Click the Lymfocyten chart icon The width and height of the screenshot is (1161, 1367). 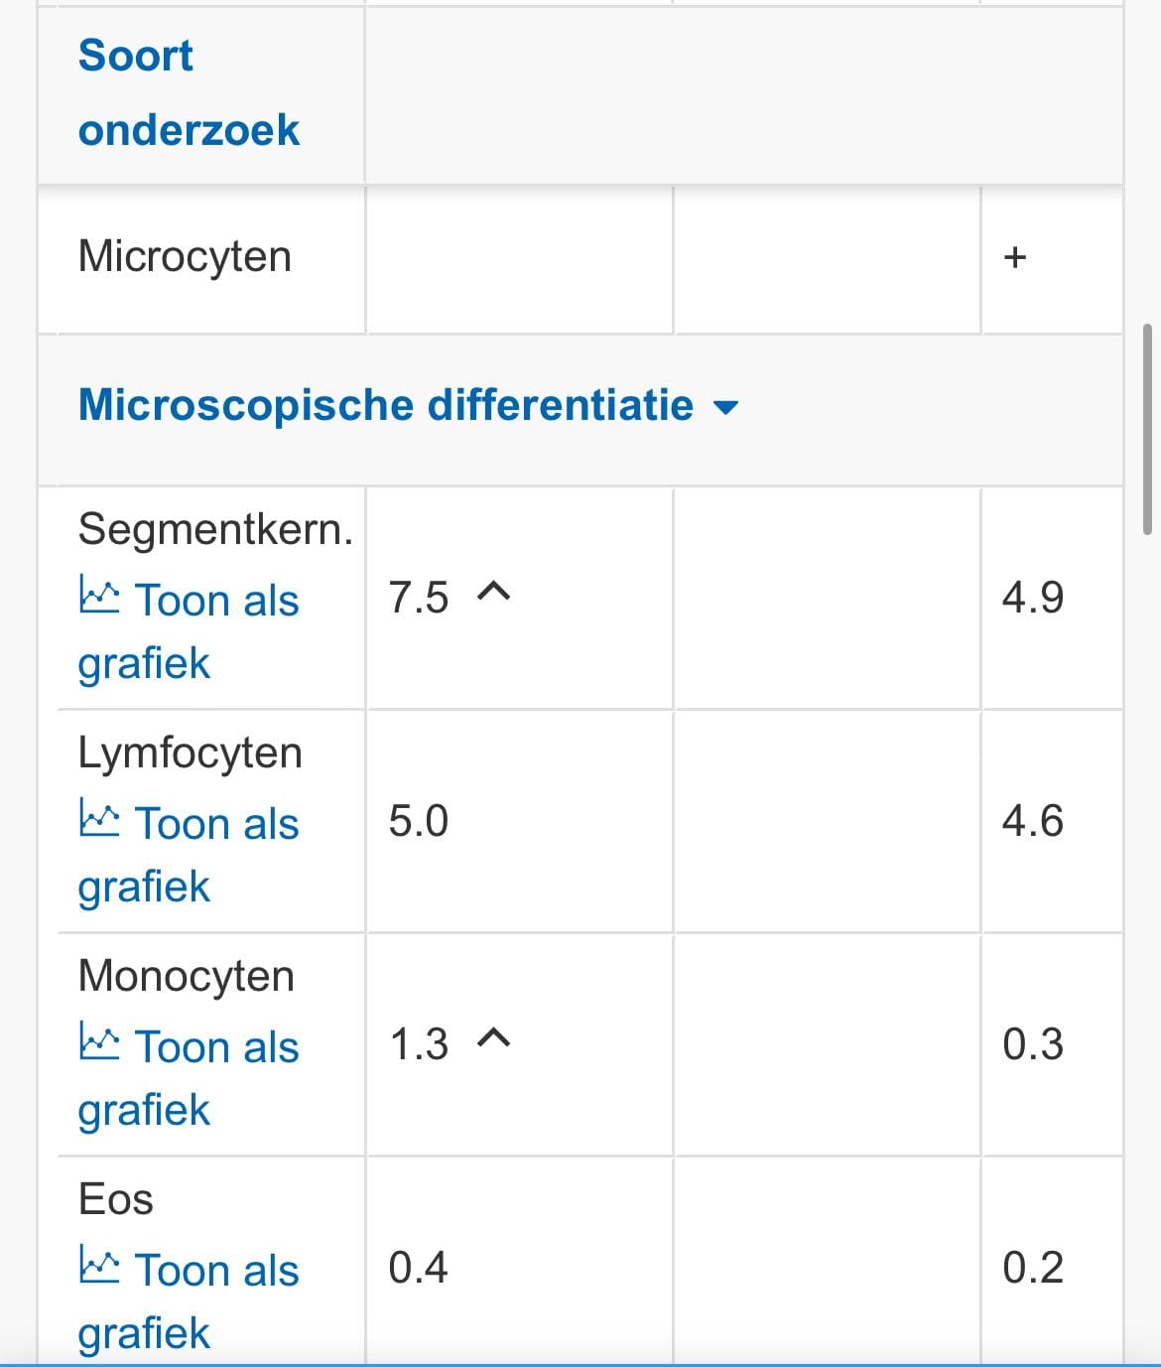pyautogui.click(x=99, y=821)
